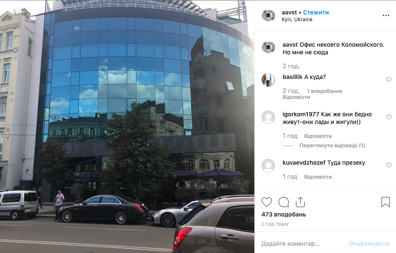The width and height of the screenshot is (396, 253).
Task: Open aavst profile avatar in header
Action: click(268, 16)
